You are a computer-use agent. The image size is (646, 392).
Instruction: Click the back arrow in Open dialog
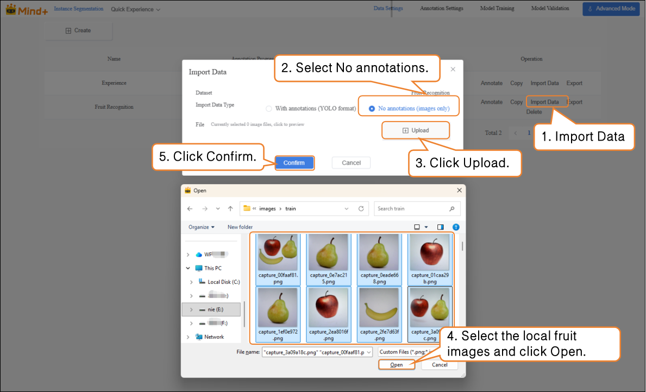(x=190, y=208)
